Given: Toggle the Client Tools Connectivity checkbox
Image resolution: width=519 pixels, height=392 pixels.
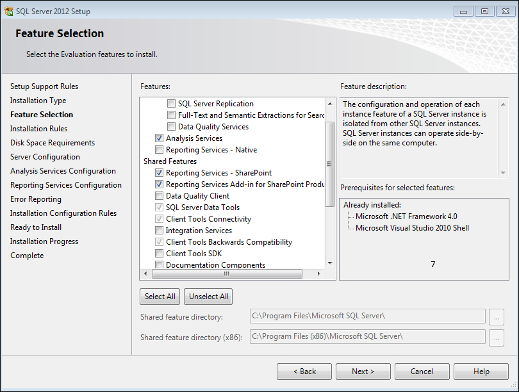Looking at the screenshot, I should (159, 219).
